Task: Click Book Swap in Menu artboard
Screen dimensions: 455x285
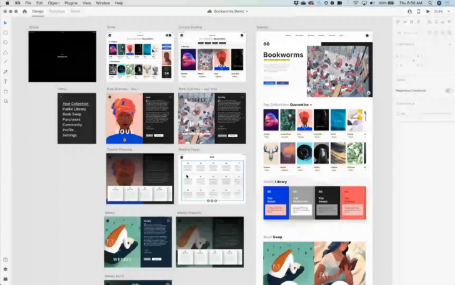Action: (x=72, y=114)
